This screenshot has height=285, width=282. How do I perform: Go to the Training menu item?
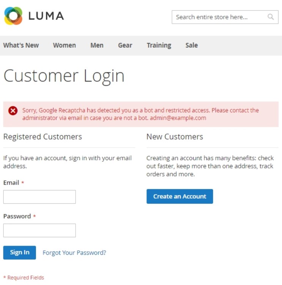click(x=159, y=45)
